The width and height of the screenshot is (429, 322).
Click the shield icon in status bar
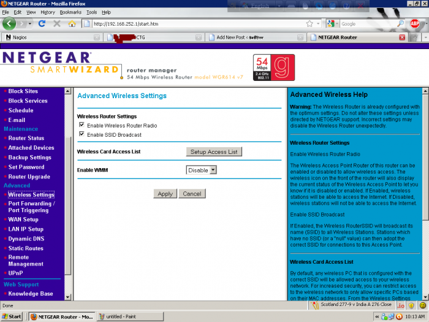click(411, 305)
